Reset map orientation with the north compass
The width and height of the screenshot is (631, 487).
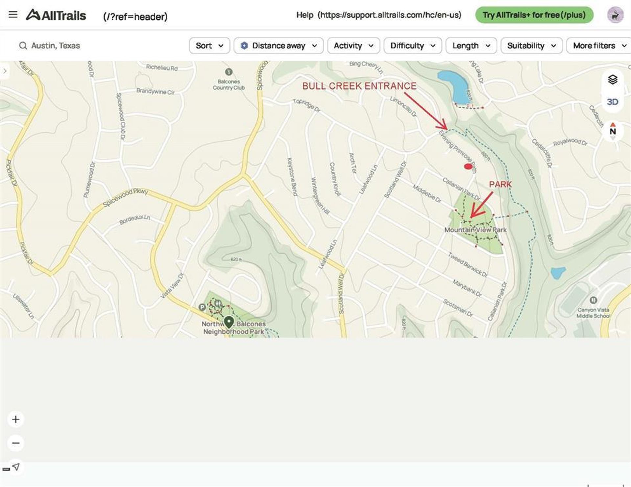[x=613, y=131]
